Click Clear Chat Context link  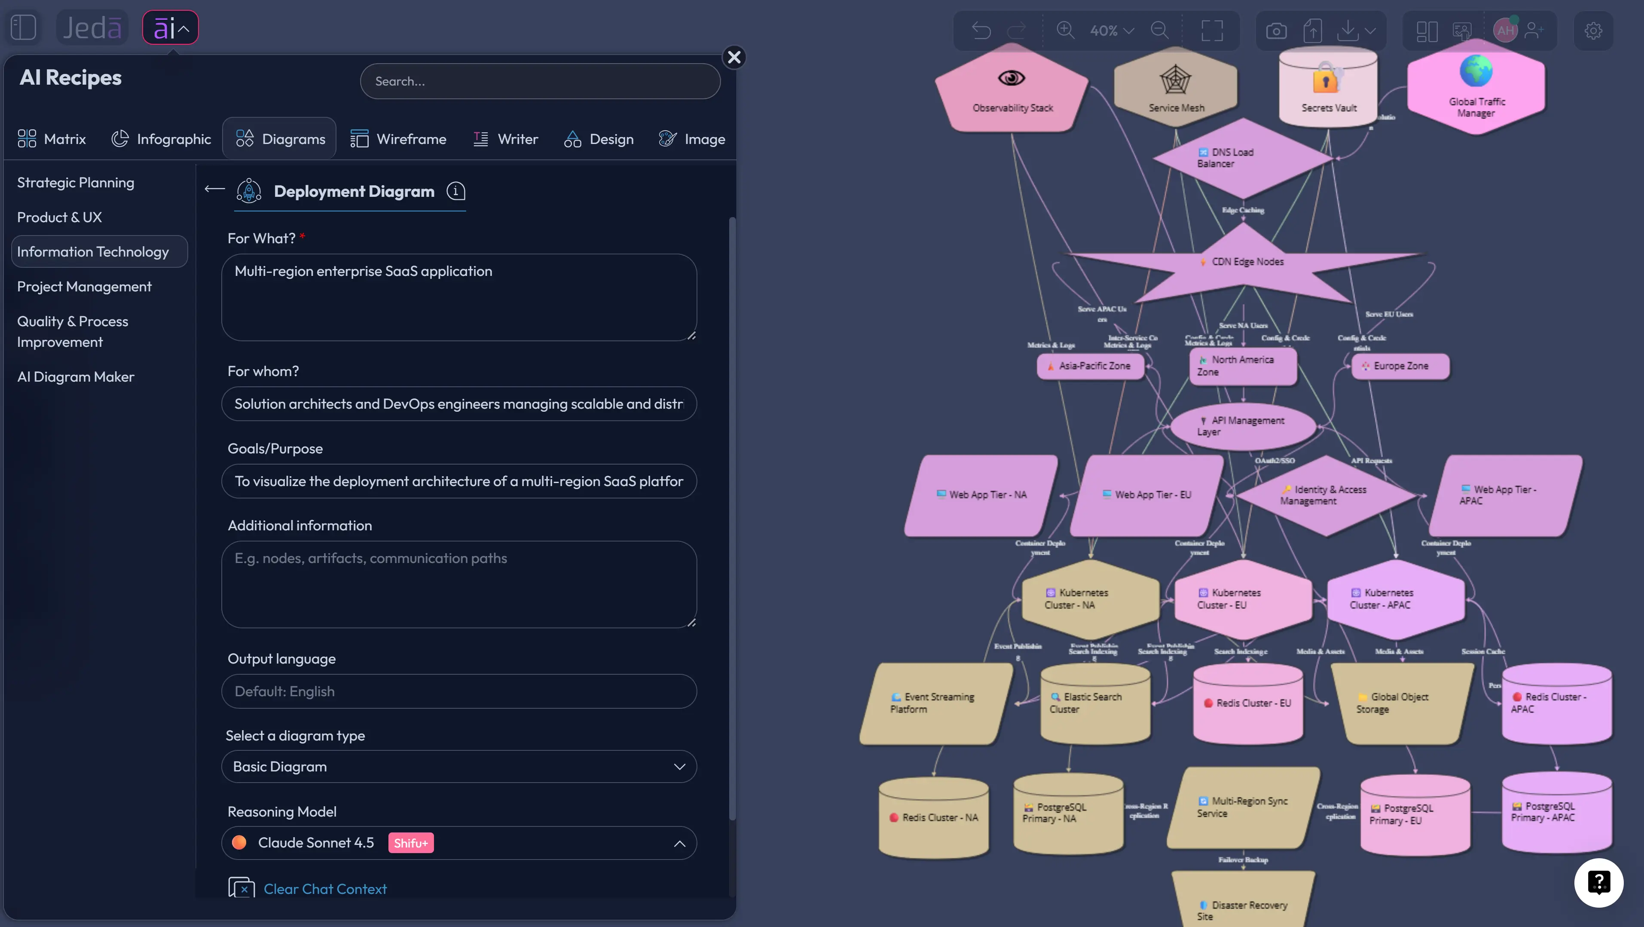point(325,889)
